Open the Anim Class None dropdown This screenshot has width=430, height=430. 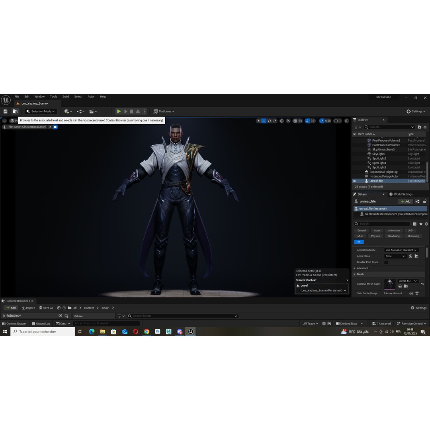click(x=395, y=256)
